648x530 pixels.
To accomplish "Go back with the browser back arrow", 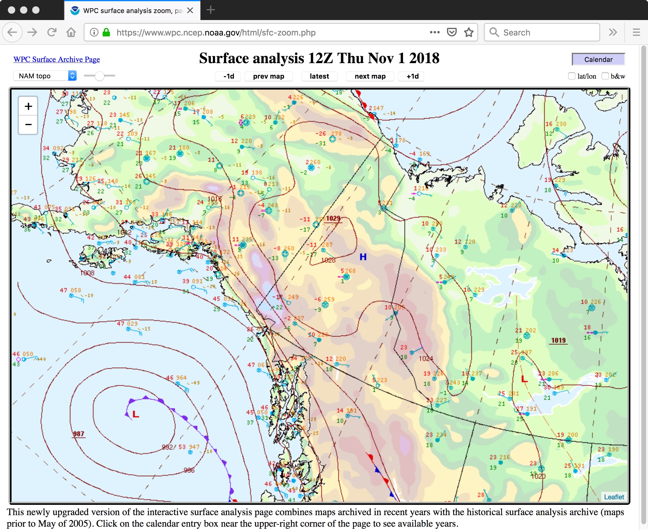I will [12, 32].
